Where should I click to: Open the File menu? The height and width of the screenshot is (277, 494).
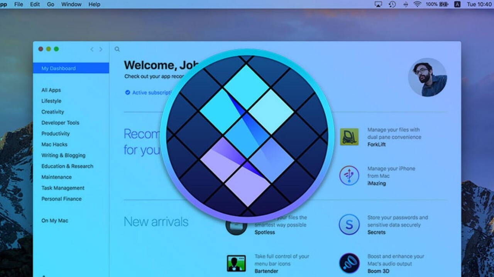(19, 4)
